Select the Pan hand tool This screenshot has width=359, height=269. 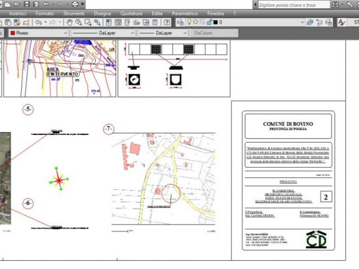(x=69, y=23)
